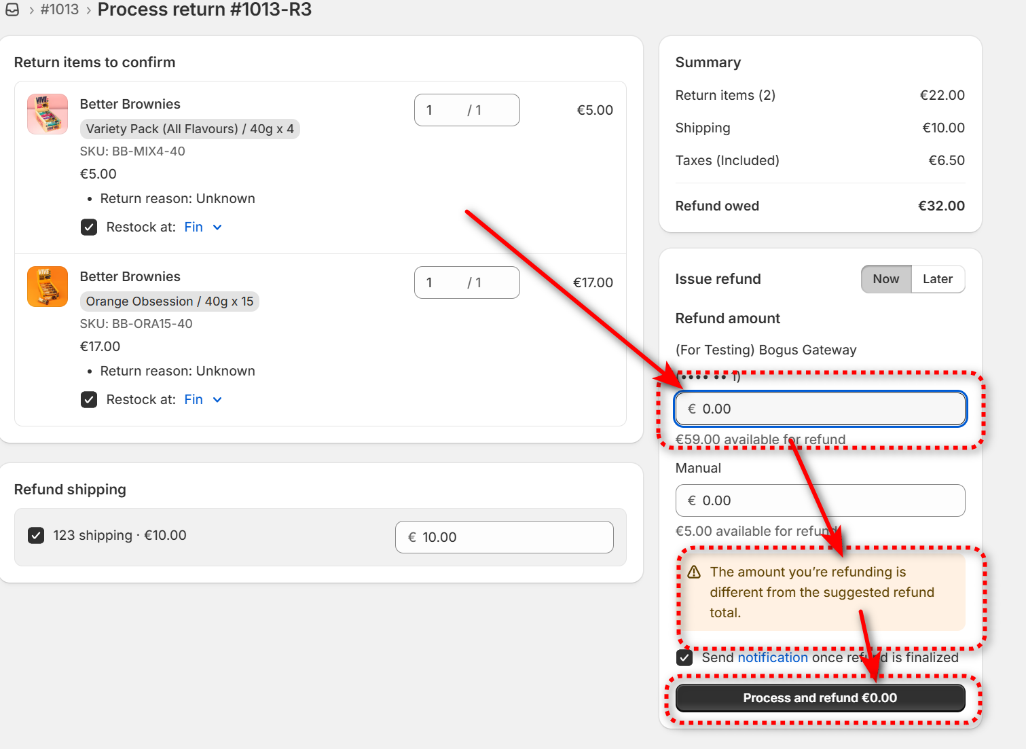
Task: Go back to order #1013 breadcrumb
Action: pyautogui.click(x=60, y=10)
